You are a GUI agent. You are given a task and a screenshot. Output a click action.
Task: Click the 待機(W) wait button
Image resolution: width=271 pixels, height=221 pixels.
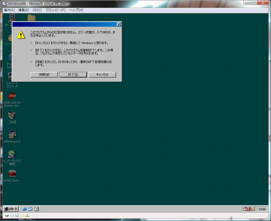(x=44, y=75)
